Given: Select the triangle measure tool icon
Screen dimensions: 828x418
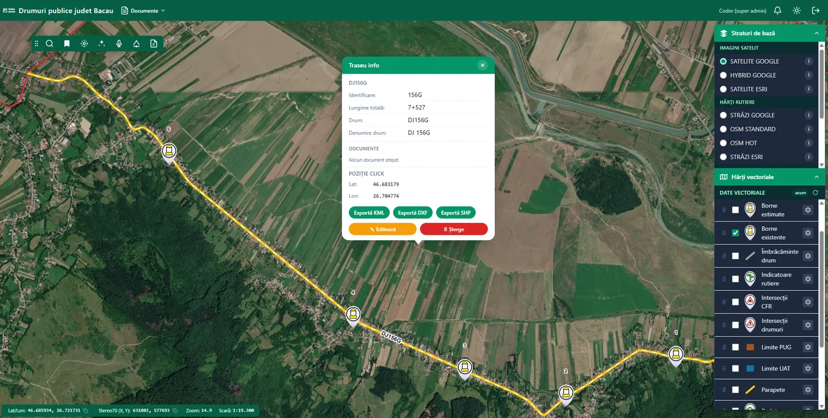Looking at the screenshot, I should tap(136, 44).
